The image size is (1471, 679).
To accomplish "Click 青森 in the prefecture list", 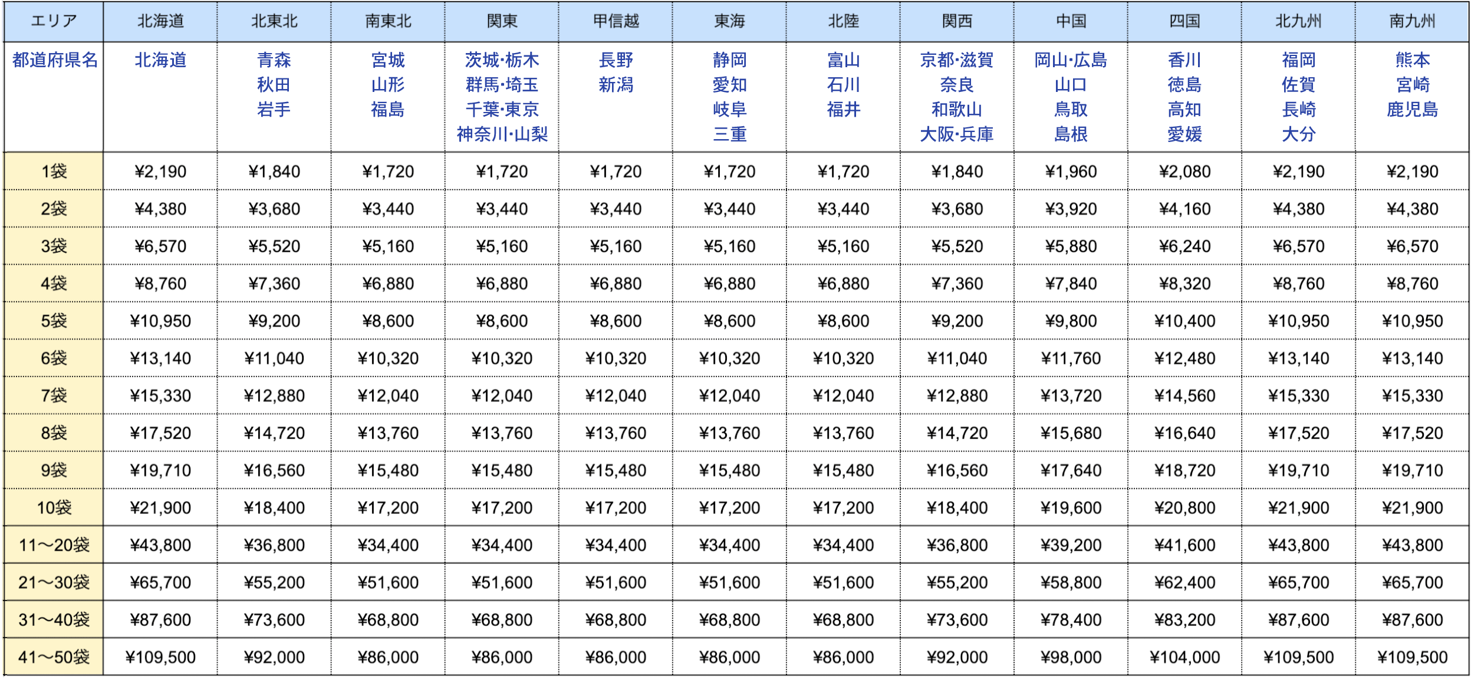I will pyautogui.click(x=274, y=60).
